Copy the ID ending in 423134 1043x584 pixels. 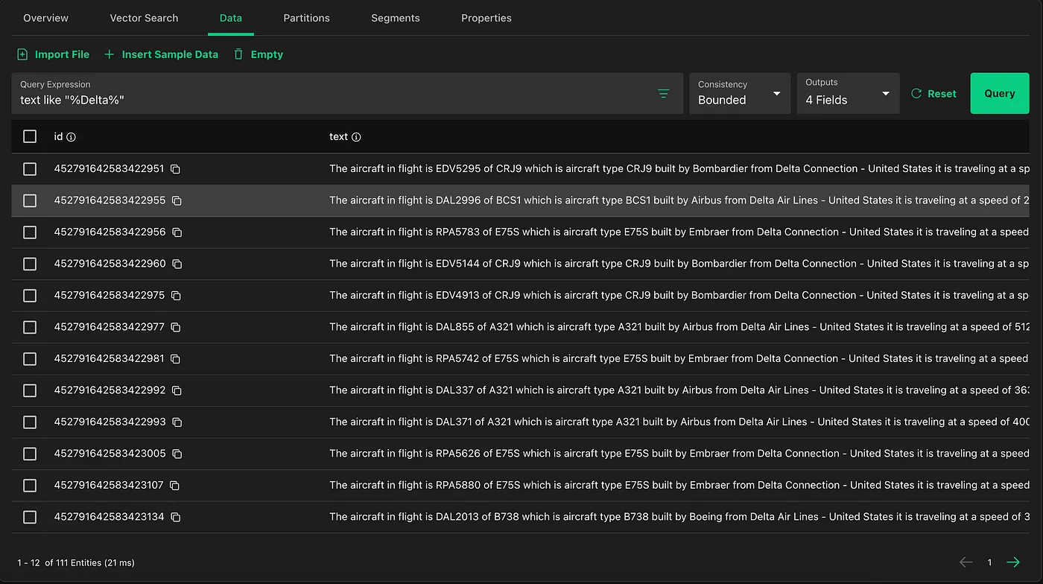pyautogui.click(x=175, y=517)
